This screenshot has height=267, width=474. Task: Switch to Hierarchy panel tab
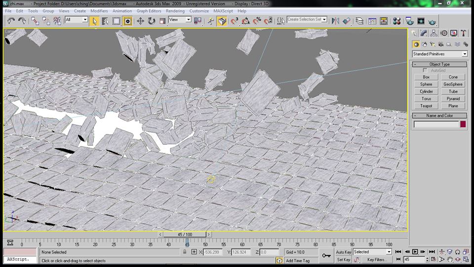(x=434, y=33)
